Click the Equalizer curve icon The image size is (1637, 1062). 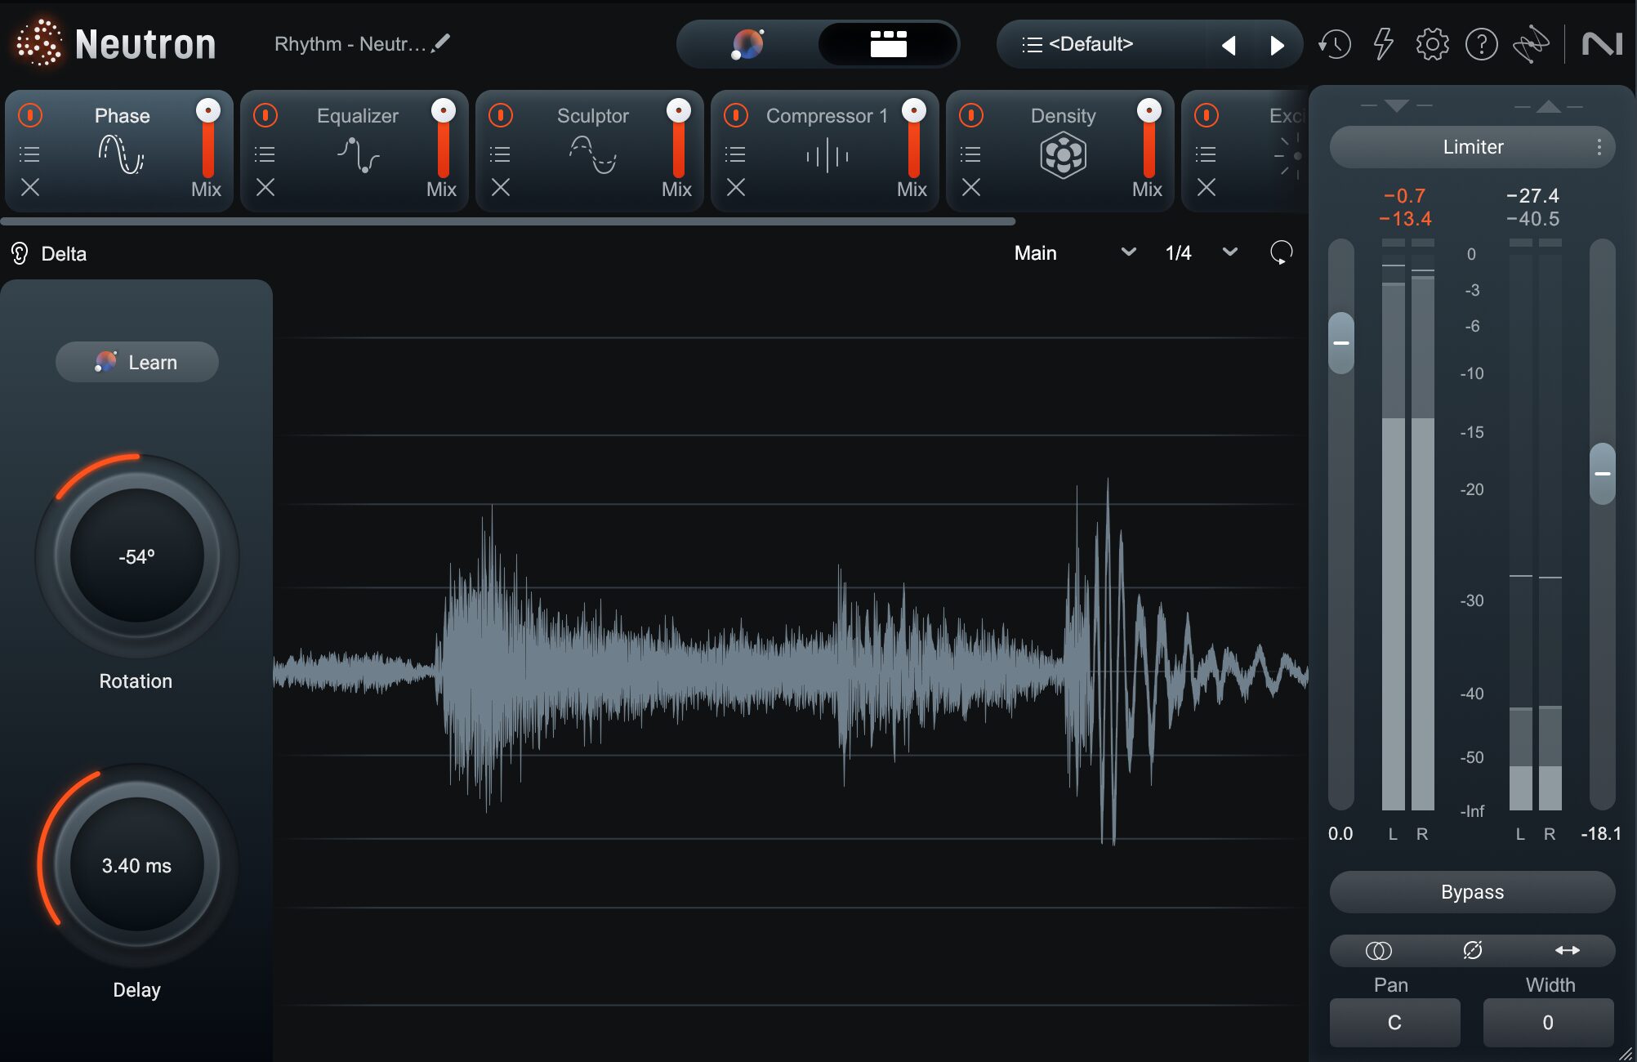pos(358,155)
